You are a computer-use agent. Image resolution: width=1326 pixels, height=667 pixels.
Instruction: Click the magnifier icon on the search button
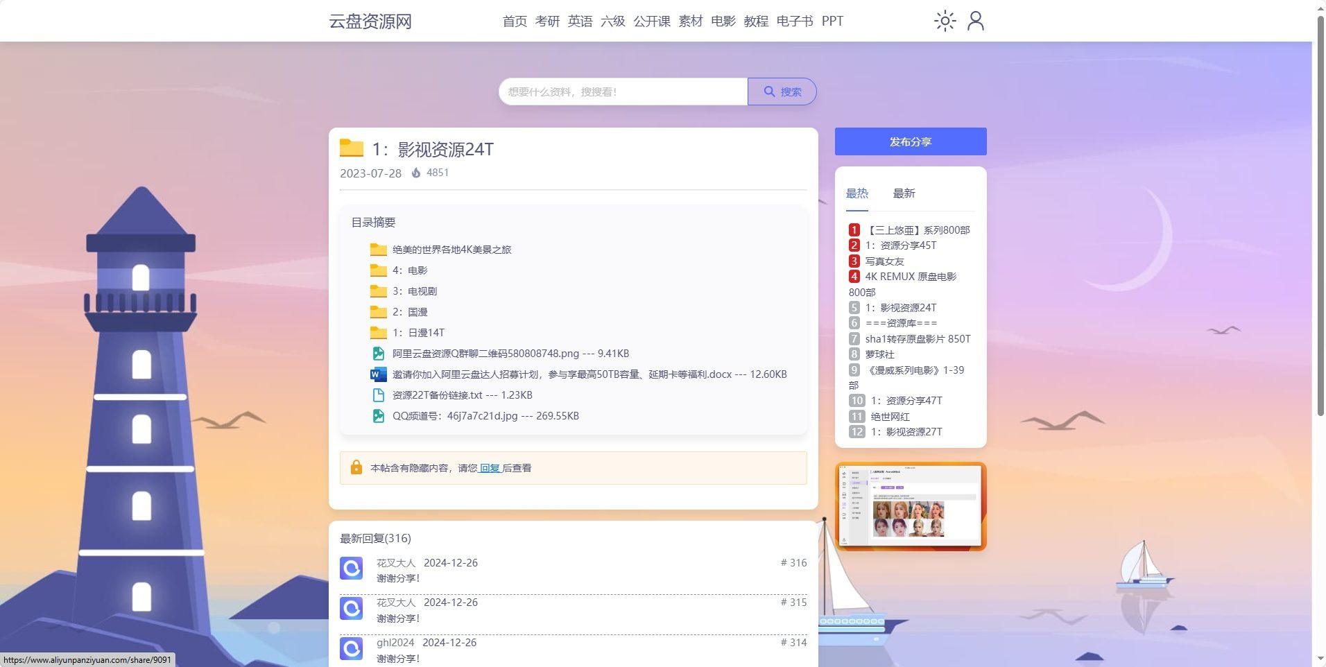coord(770,91)
